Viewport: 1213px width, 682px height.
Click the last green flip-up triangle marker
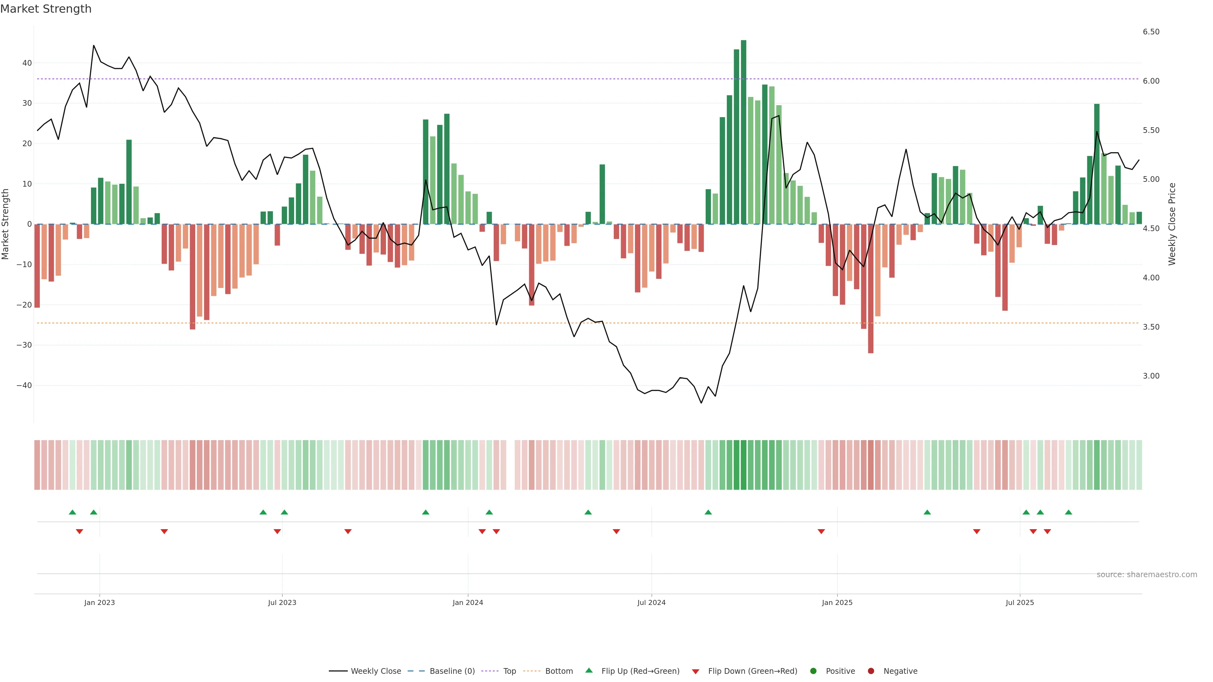pyautogui.click(x=1068, y=512)
